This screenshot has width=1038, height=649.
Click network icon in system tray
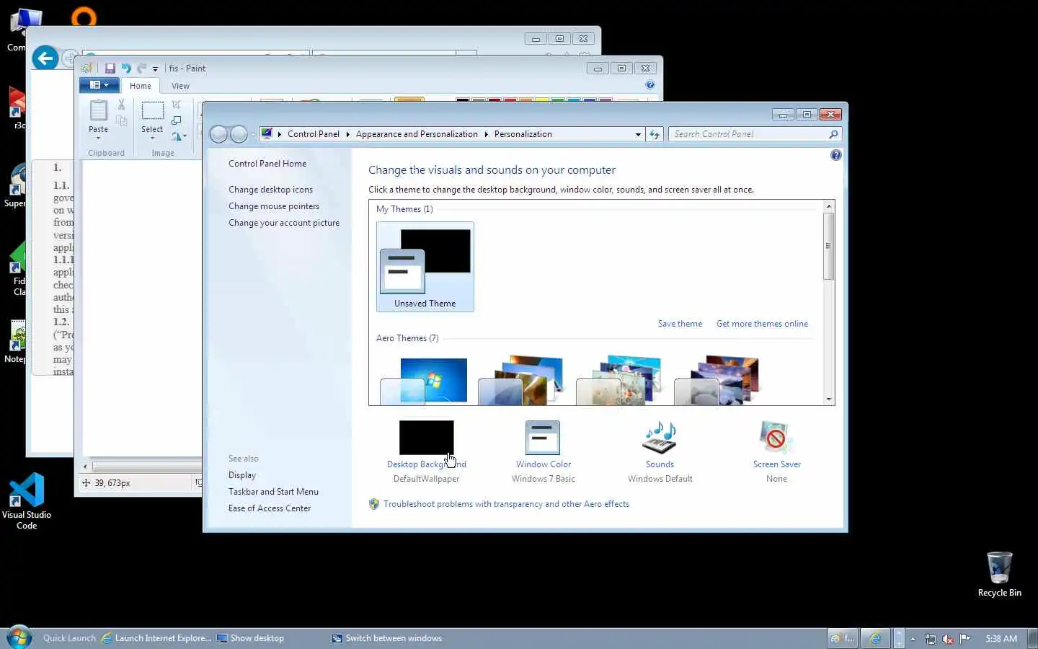(931, 639)
